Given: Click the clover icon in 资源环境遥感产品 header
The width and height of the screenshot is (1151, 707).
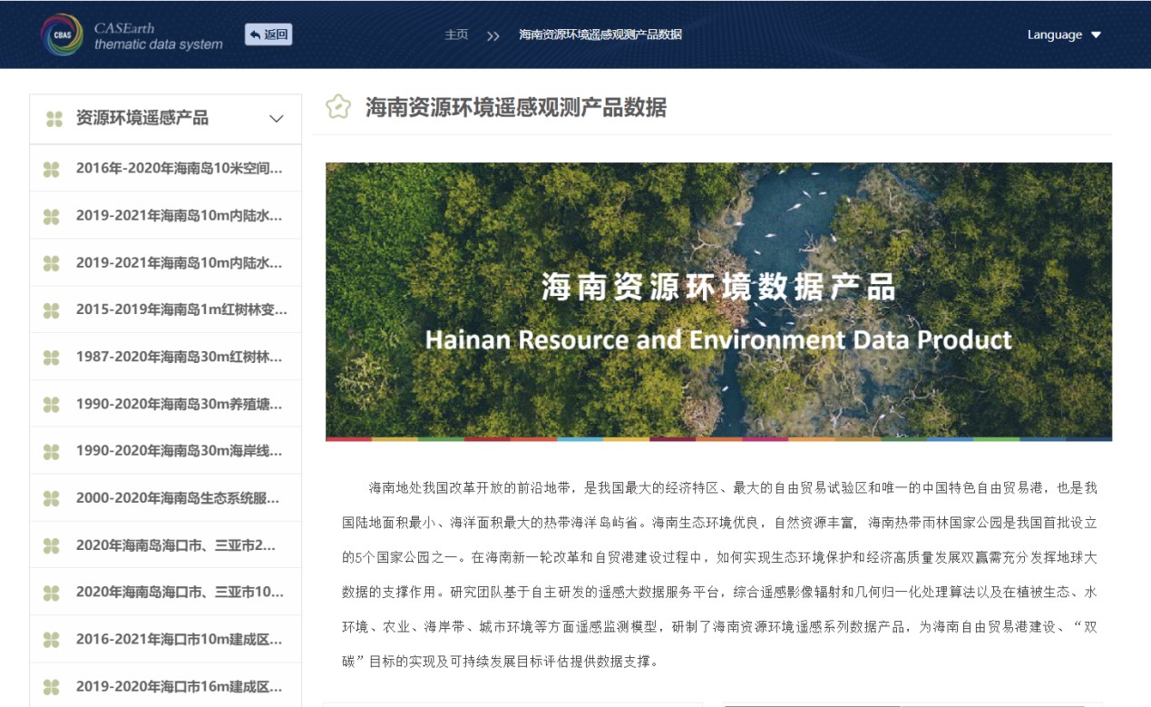Looking at the screenshot, I should [54, 119].
